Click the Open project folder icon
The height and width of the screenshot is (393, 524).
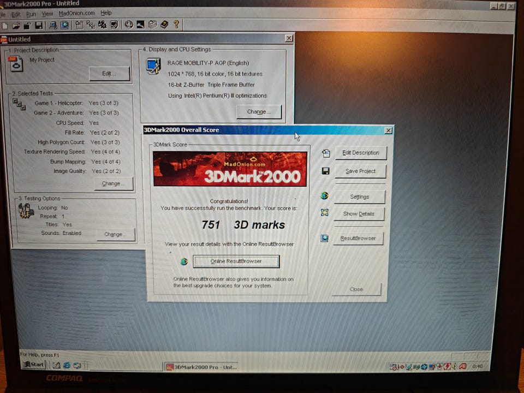[16, 26]
